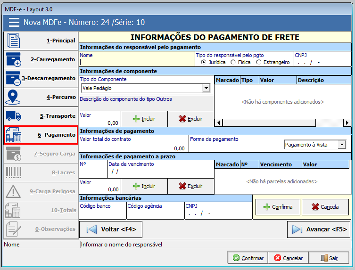Viewport: 355px width, 270px height.
Task: Click the Nome input field
Action: coord(137,62)
